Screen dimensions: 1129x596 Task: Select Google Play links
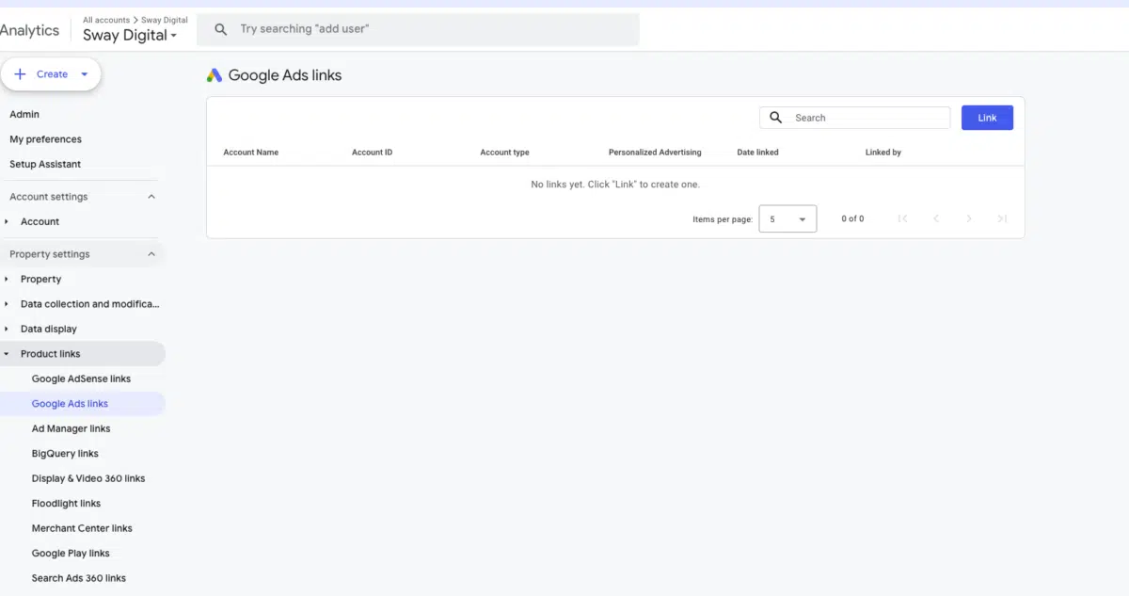[71, 554]
